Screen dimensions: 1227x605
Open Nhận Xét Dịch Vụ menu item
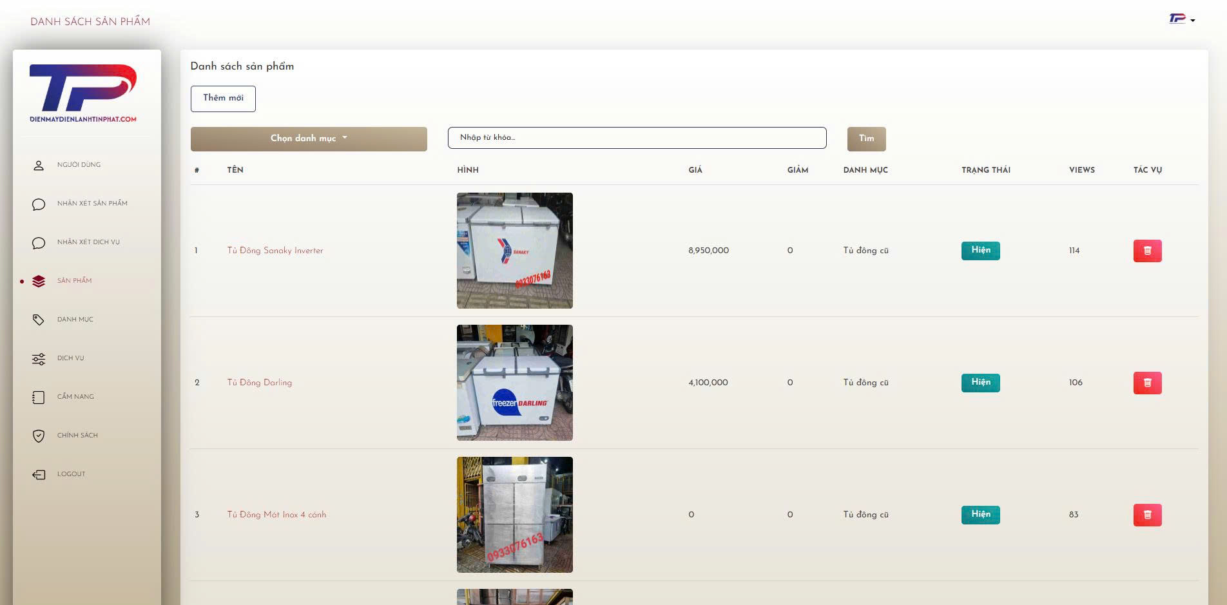88,242
